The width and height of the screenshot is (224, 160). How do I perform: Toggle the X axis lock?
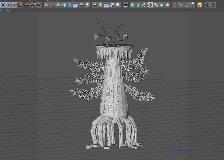pos(3,5)
